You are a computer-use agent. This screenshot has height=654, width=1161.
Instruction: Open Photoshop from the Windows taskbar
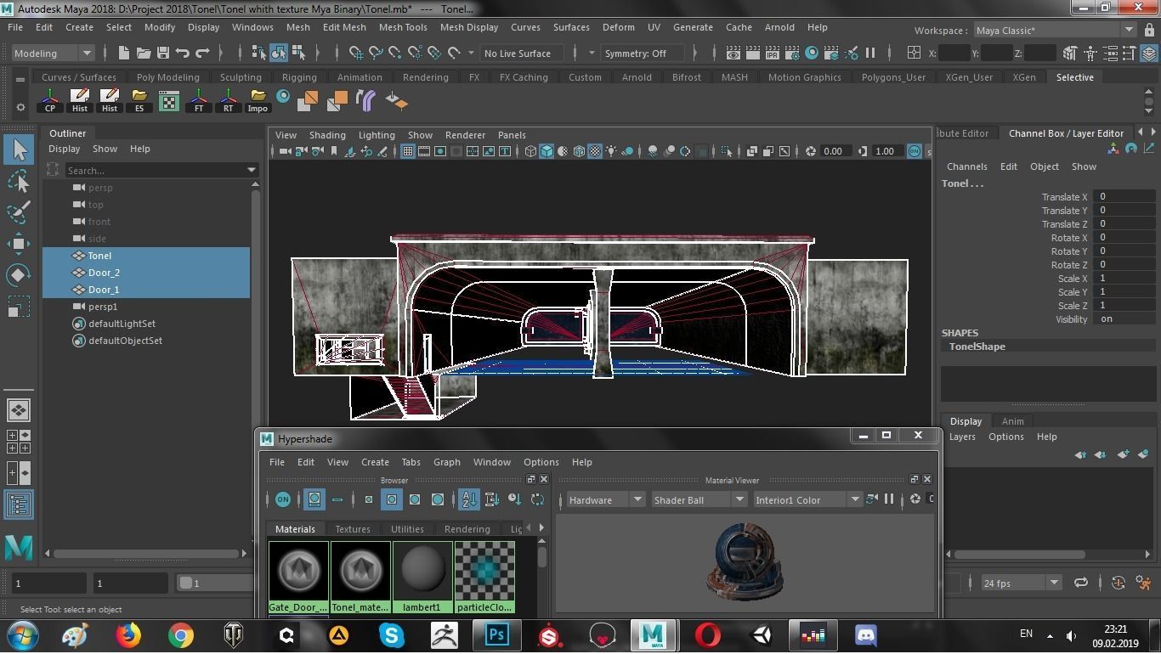coord(497,634)
